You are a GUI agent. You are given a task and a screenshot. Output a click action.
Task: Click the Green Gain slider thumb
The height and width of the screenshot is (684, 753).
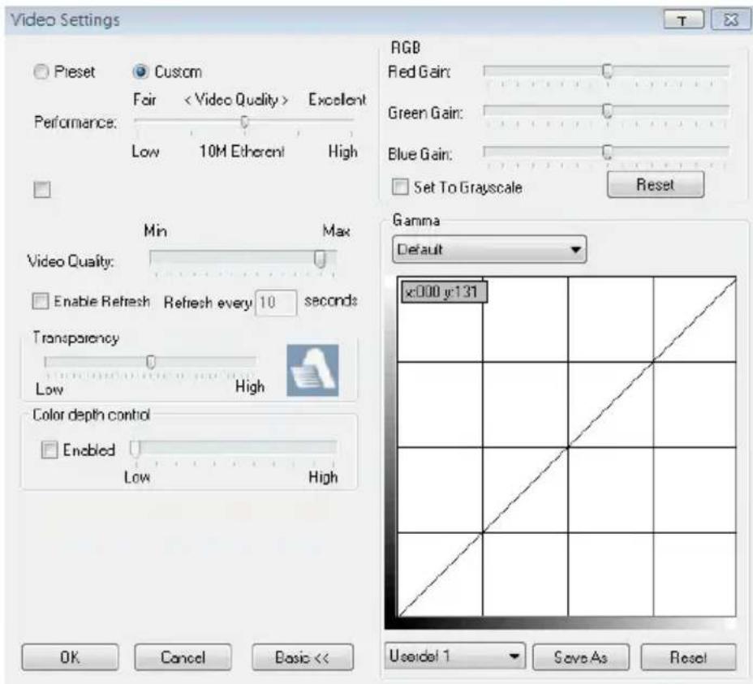click(x=608, y=111)
